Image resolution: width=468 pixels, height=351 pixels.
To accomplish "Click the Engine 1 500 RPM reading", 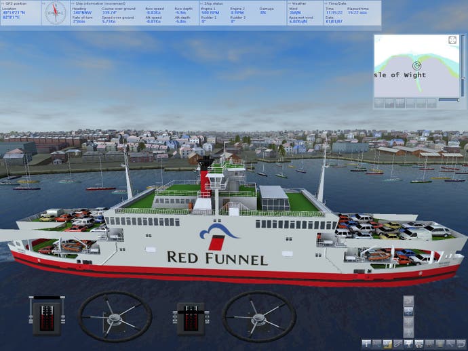I will tap(210, 13).
